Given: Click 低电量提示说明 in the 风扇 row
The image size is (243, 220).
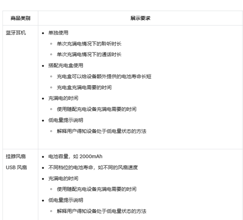Looking at the screenshot, I should coord(66,200).
